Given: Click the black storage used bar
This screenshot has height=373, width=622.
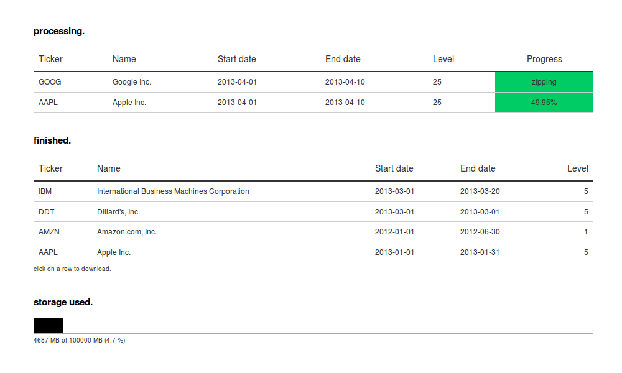Looking at the screenshot, I should [x=49, y=326].
